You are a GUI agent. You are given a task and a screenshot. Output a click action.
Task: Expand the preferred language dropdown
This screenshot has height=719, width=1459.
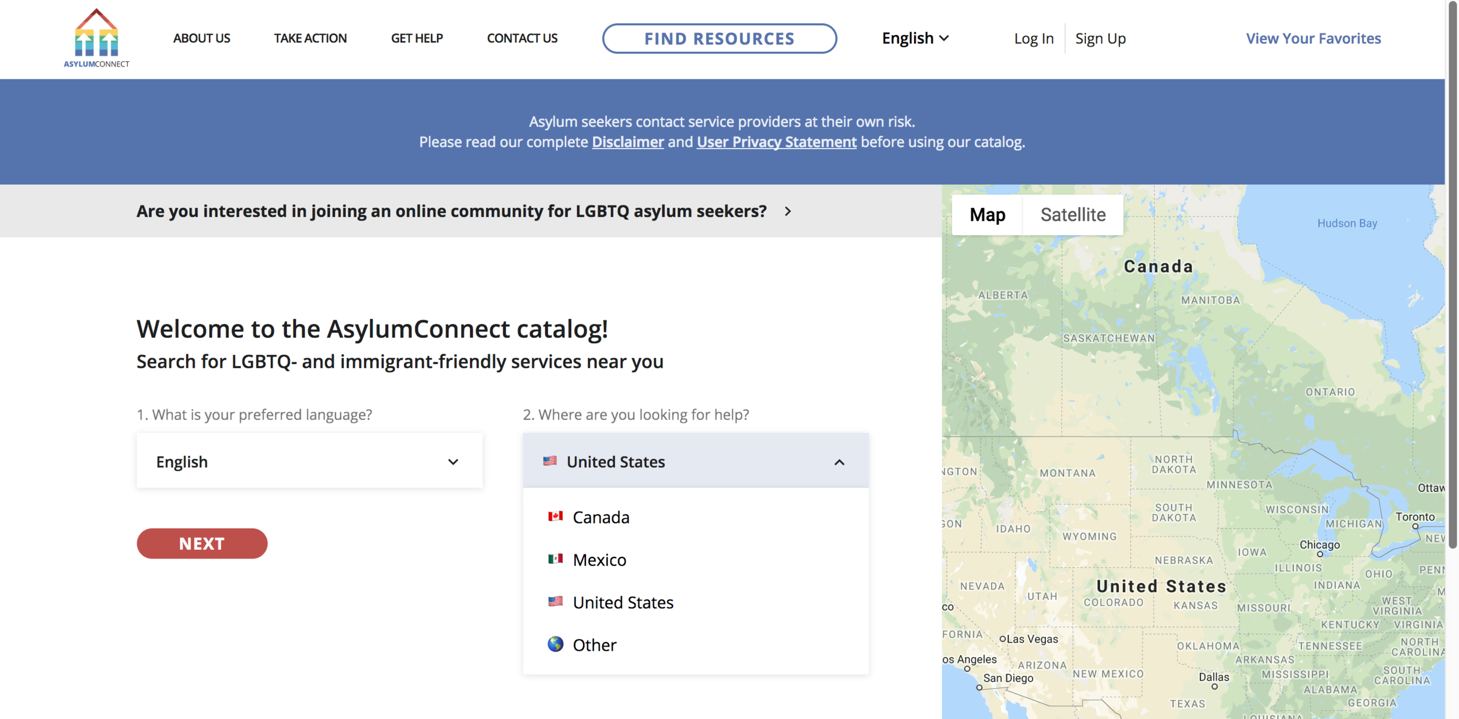tap(309, 461)
